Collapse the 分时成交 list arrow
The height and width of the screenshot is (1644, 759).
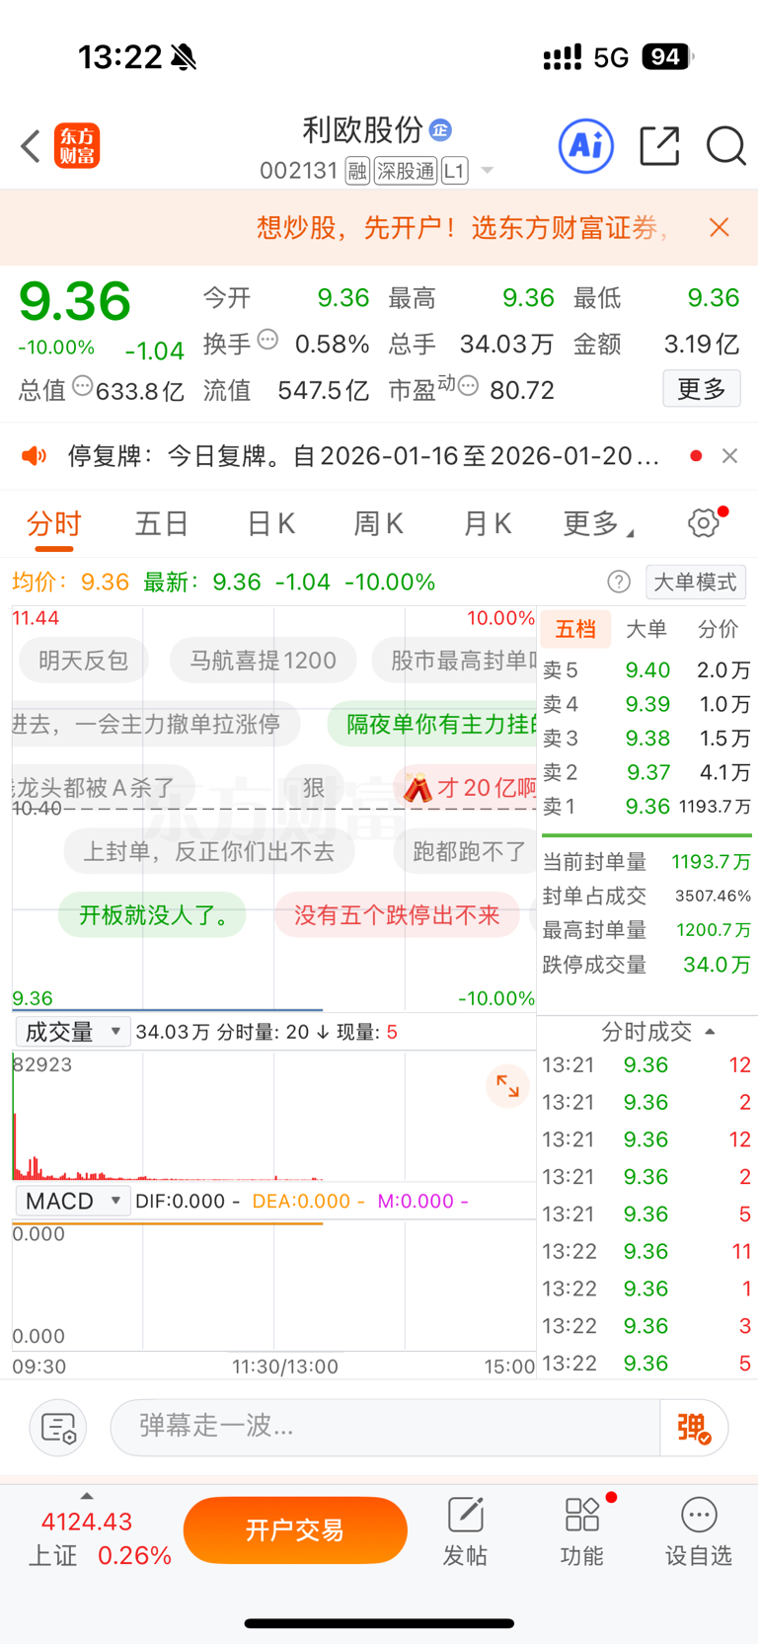coord(710,1032)
